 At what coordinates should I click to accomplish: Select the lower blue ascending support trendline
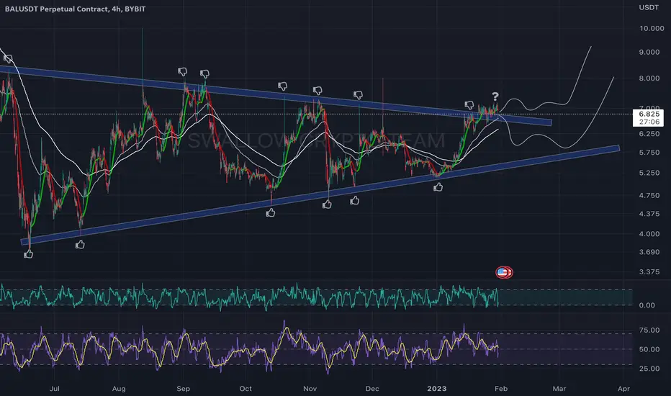pyautogui.click(x=320, y=195)
